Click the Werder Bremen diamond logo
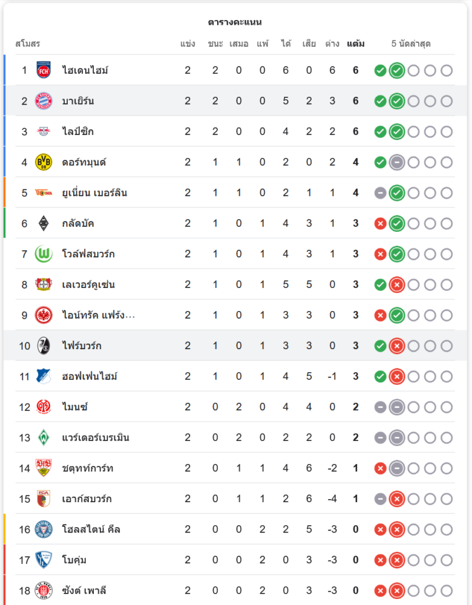This screenshot has height=605, width=472. 43,437
